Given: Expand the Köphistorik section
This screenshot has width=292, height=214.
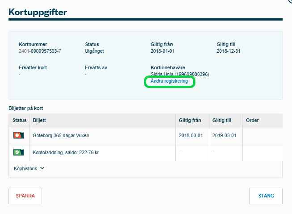Looking at the screenshot, I should pyautogui.click(x=26, y=168).
